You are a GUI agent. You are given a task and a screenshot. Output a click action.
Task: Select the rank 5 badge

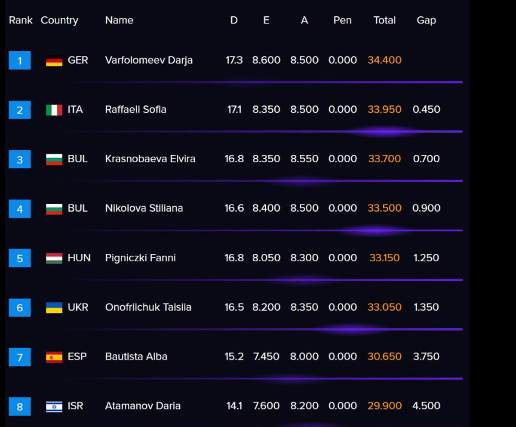[x=20, y=258]
